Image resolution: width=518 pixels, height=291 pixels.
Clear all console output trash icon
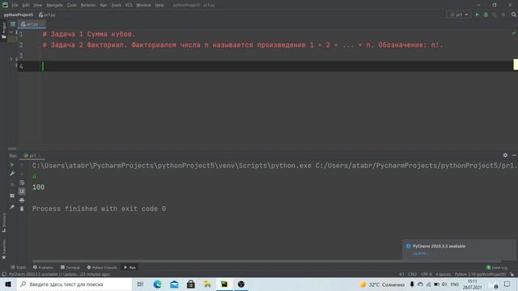pos(22,209)
